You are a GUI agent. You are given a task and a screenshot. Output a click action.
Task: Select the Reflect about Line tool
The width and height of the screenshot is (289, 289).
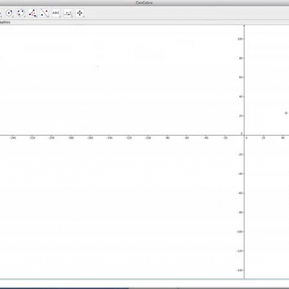coord(45,13)
